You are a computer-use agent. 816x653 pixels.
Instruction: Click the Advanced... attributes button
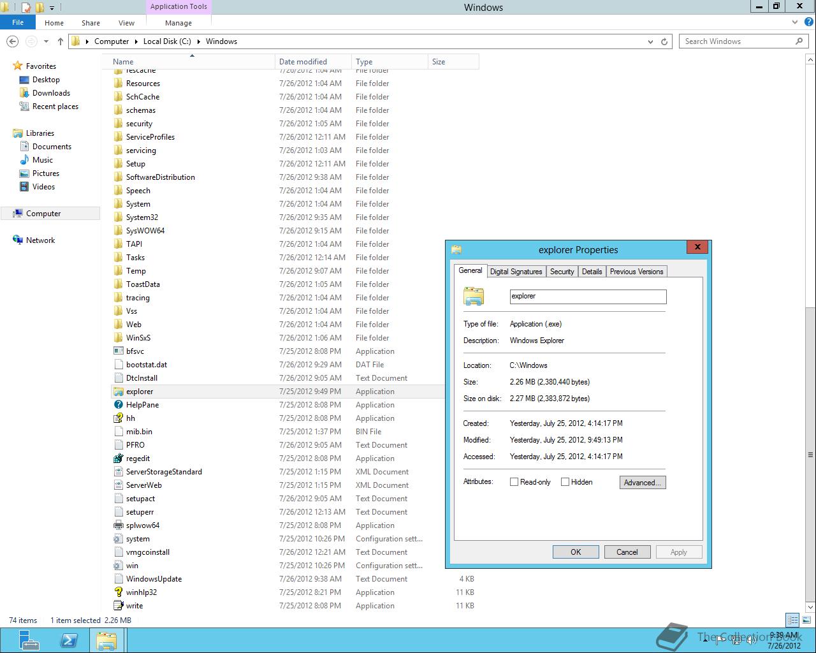coord(643,483)
